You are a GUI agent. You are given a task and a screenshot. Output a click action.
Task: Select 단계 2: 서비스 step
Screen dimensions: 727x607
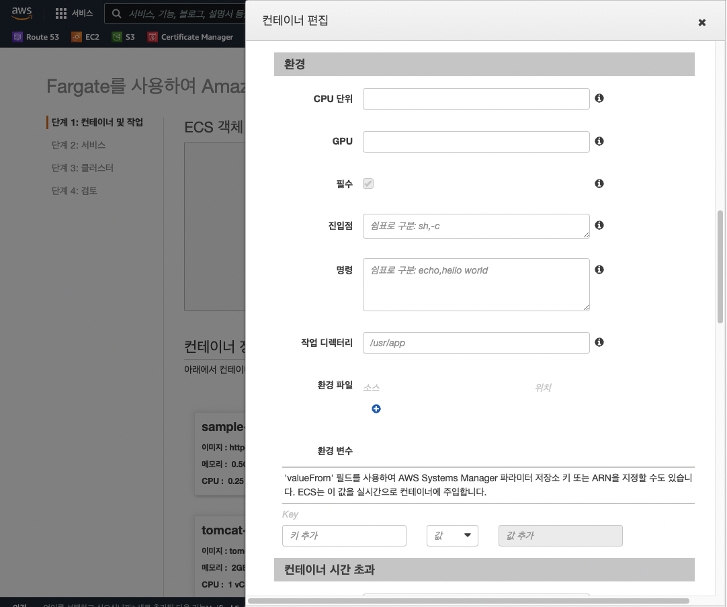click(79, 145)
